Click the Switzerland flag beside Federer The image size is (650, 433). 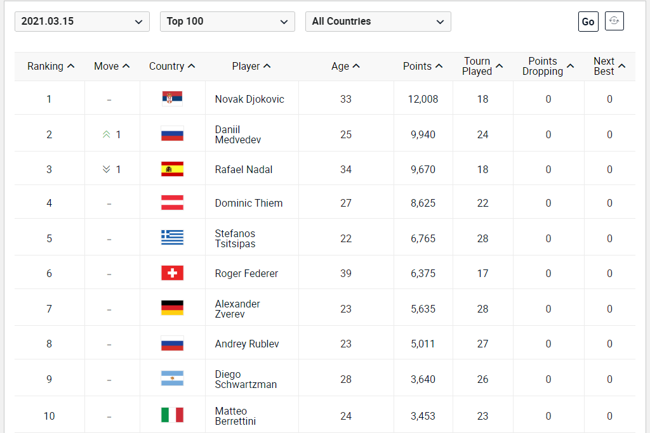pyautogui.click(x=172, y=273)
